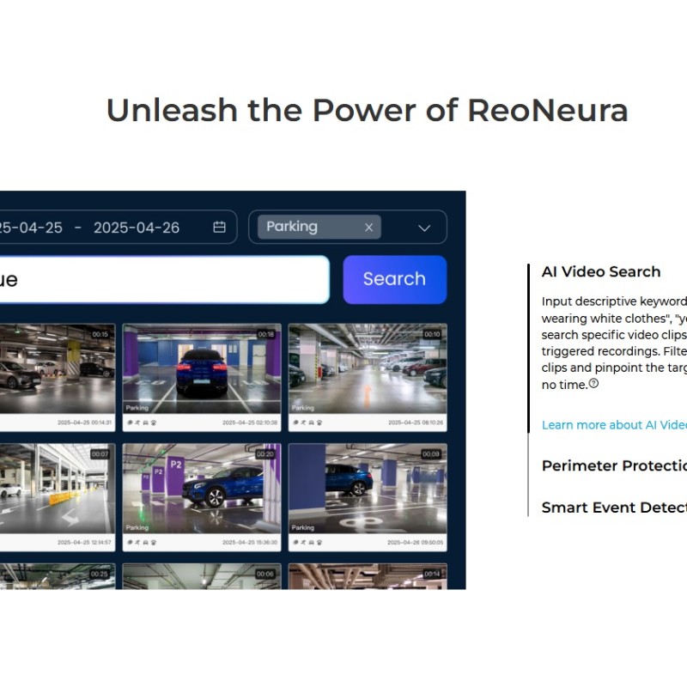The height and width of the screenshot is (687, 687).
Task: Open the 00:20 blue car P2 clip
Action: [202, 487]
